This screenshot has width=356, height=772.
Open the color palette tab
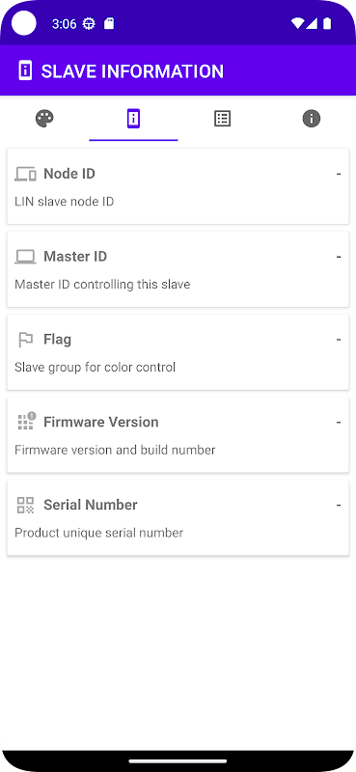coord(44,119)
